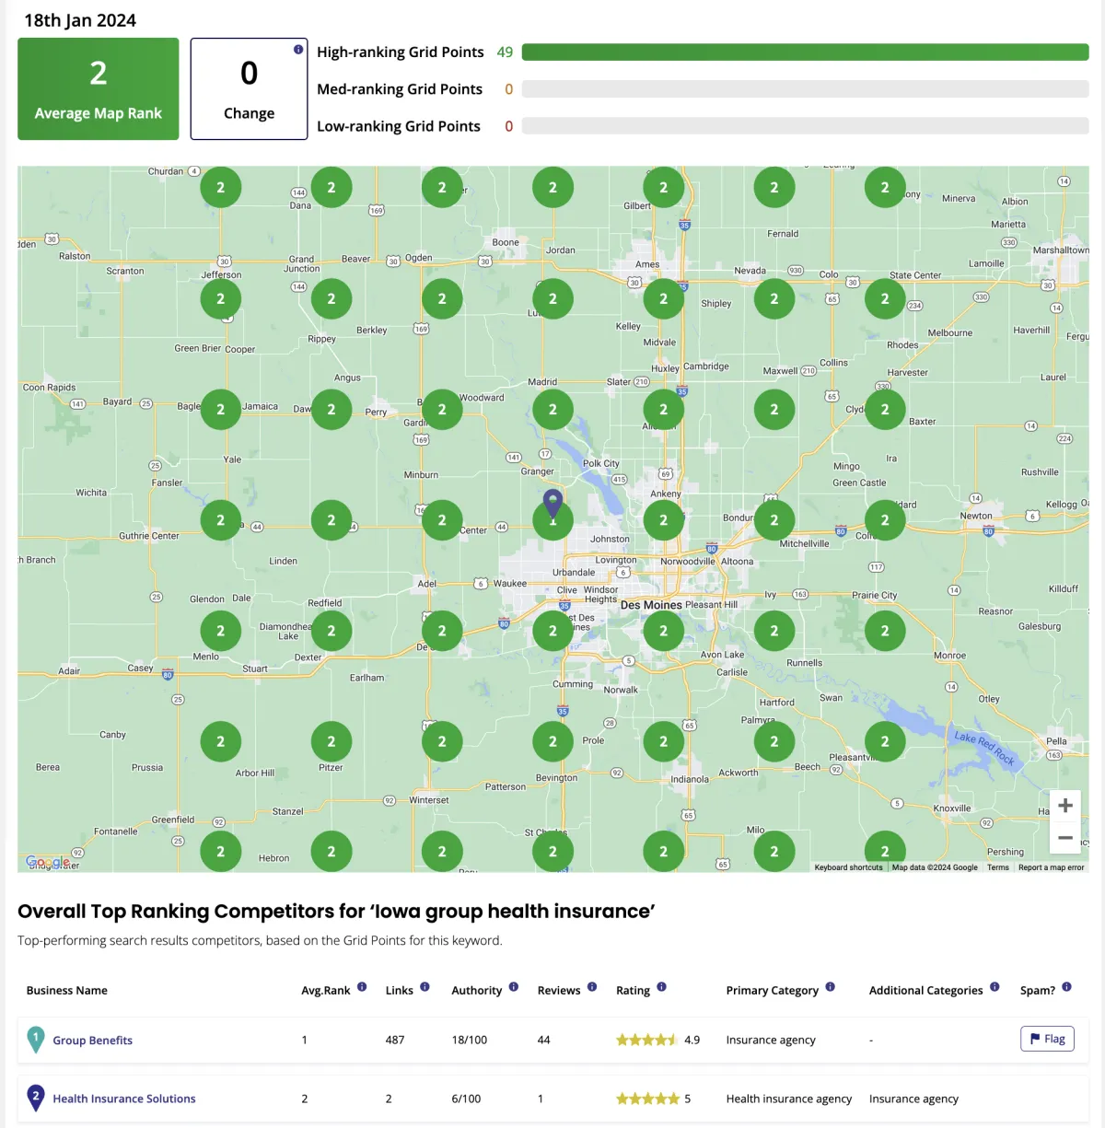Screen dimensions: 1105x1128
Task: Click the High-ranking count 49
Action: click(x=505, y=52)
